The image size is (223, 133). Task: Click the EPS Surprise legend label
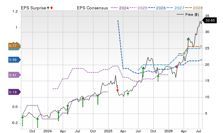click(x=33, y=8)
